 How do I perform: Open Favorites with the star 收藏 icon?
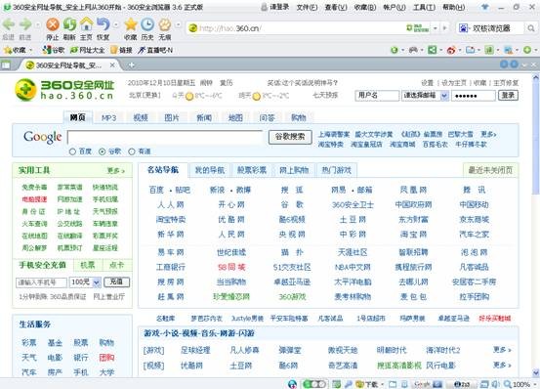[x=131, y=24]
